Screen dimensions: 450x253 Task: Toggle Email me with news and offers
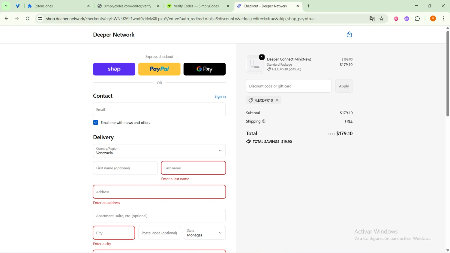click(96, 123)
